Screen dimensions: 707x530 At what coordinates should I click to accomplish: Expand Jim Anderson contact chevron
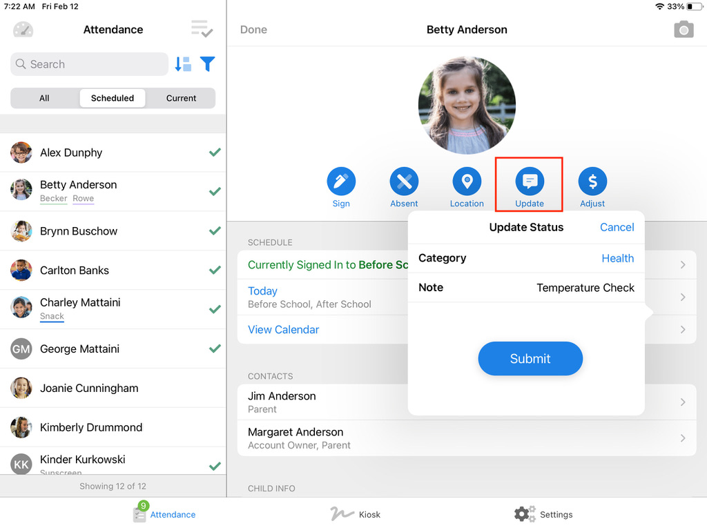(683, 402)
